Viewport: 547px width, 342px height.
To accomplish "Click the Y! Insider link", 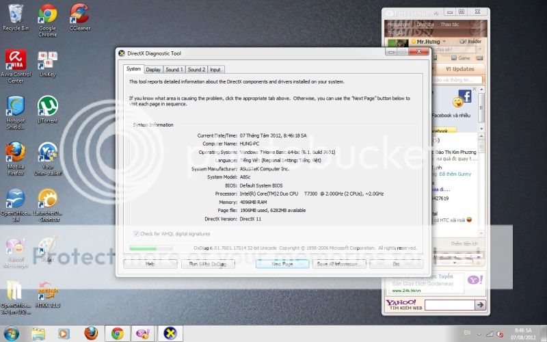I will pos(470,42).
